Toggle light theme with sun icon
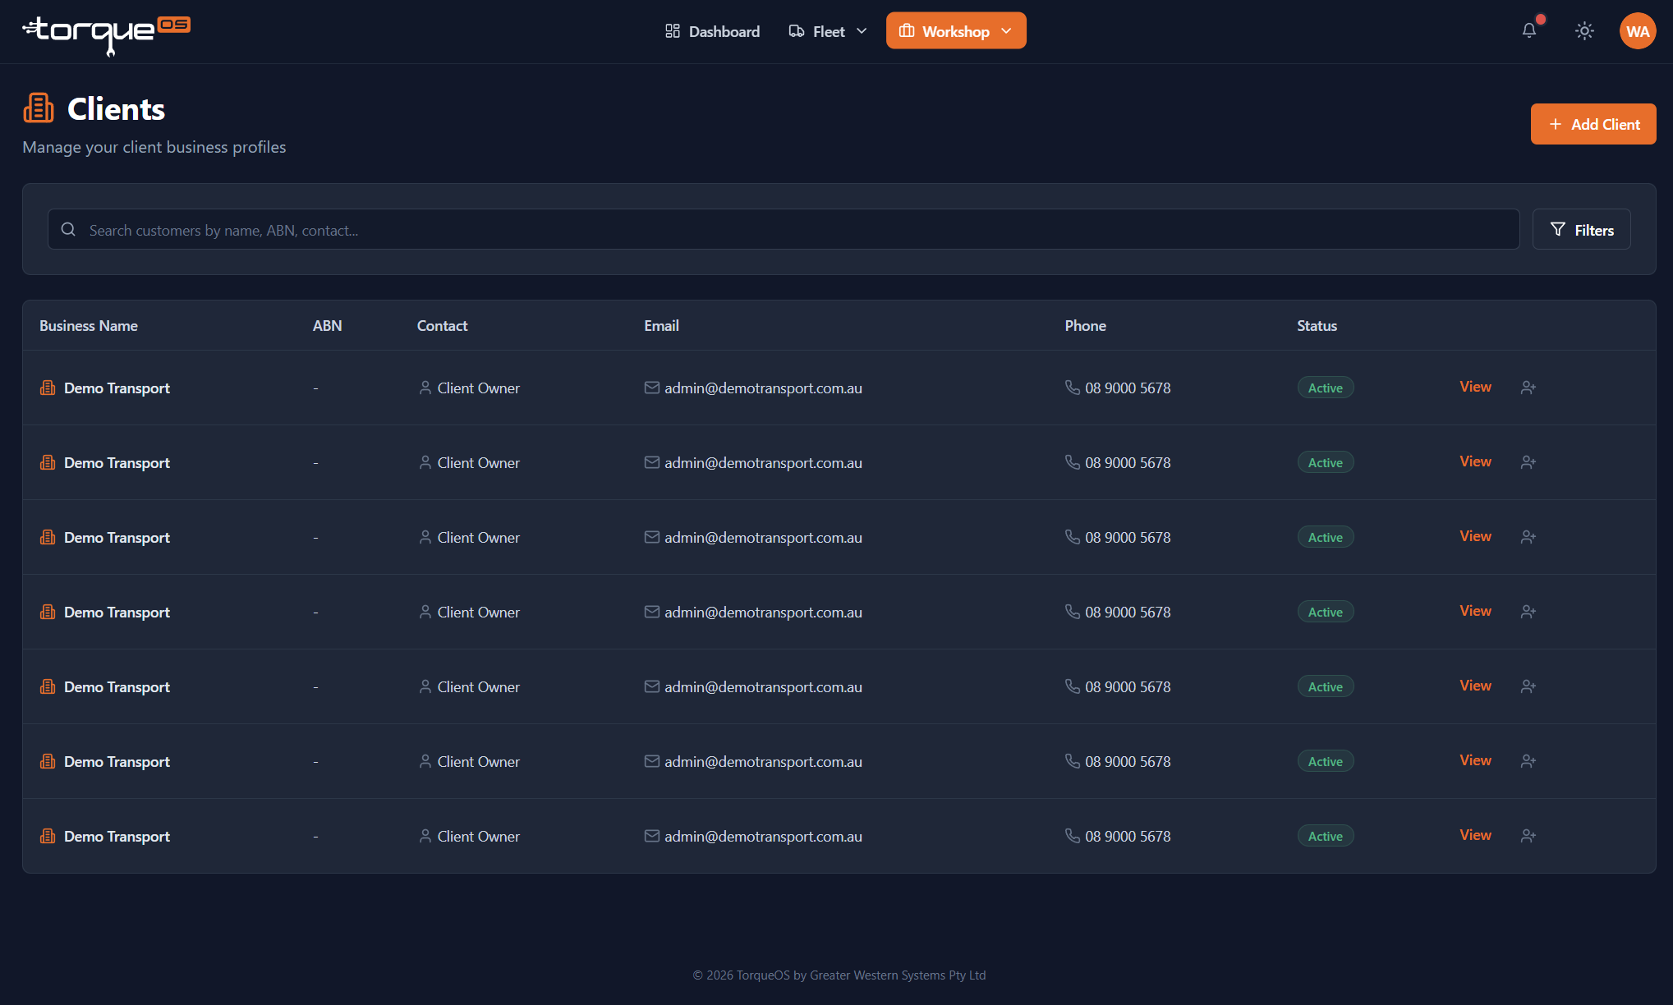Screen dimensions: 1673x1005 (1584, 31)
